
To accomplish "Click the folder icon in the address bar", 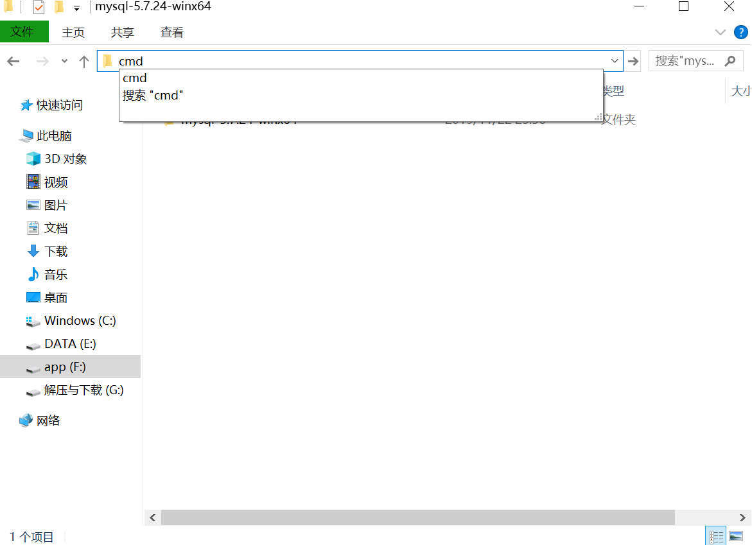I will pyautogui.click(x=107, y=61).
